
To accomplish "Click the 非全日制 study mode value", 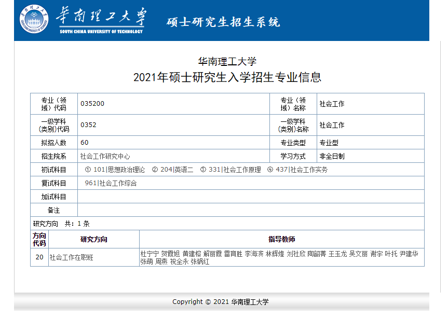I will tap(332, 156).
